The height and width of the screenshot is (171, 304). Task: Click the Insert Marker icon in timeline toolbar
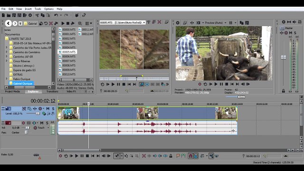[x=178, y=156]
